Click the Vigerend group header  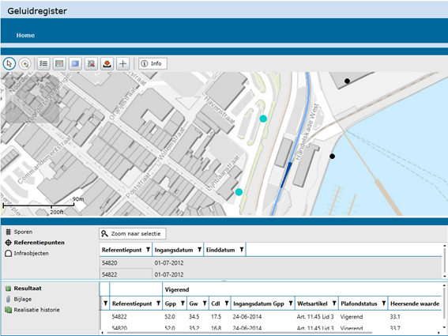pyautogui.click(x=177, y=289)
